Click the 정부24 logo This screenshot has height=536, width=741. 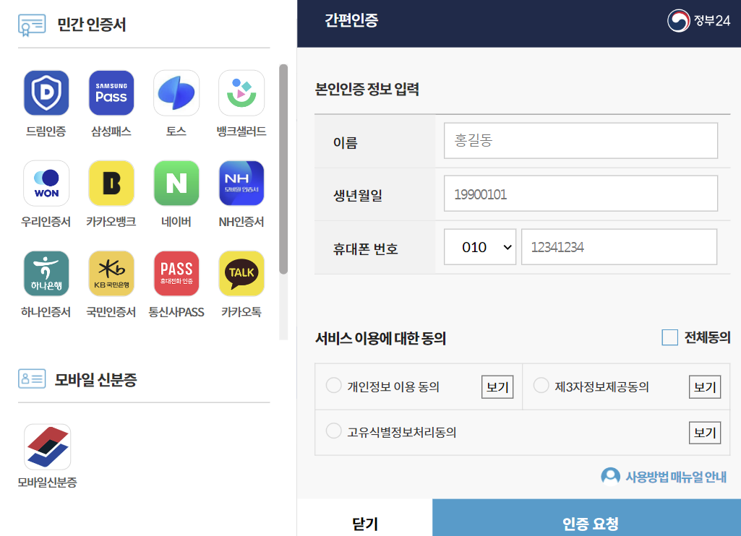pos(698,21)
